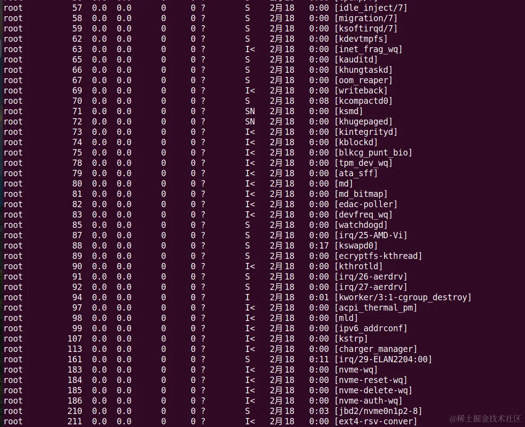Click the [khugepaged] process name
This screenshot has height=427, width=525.
363,122
